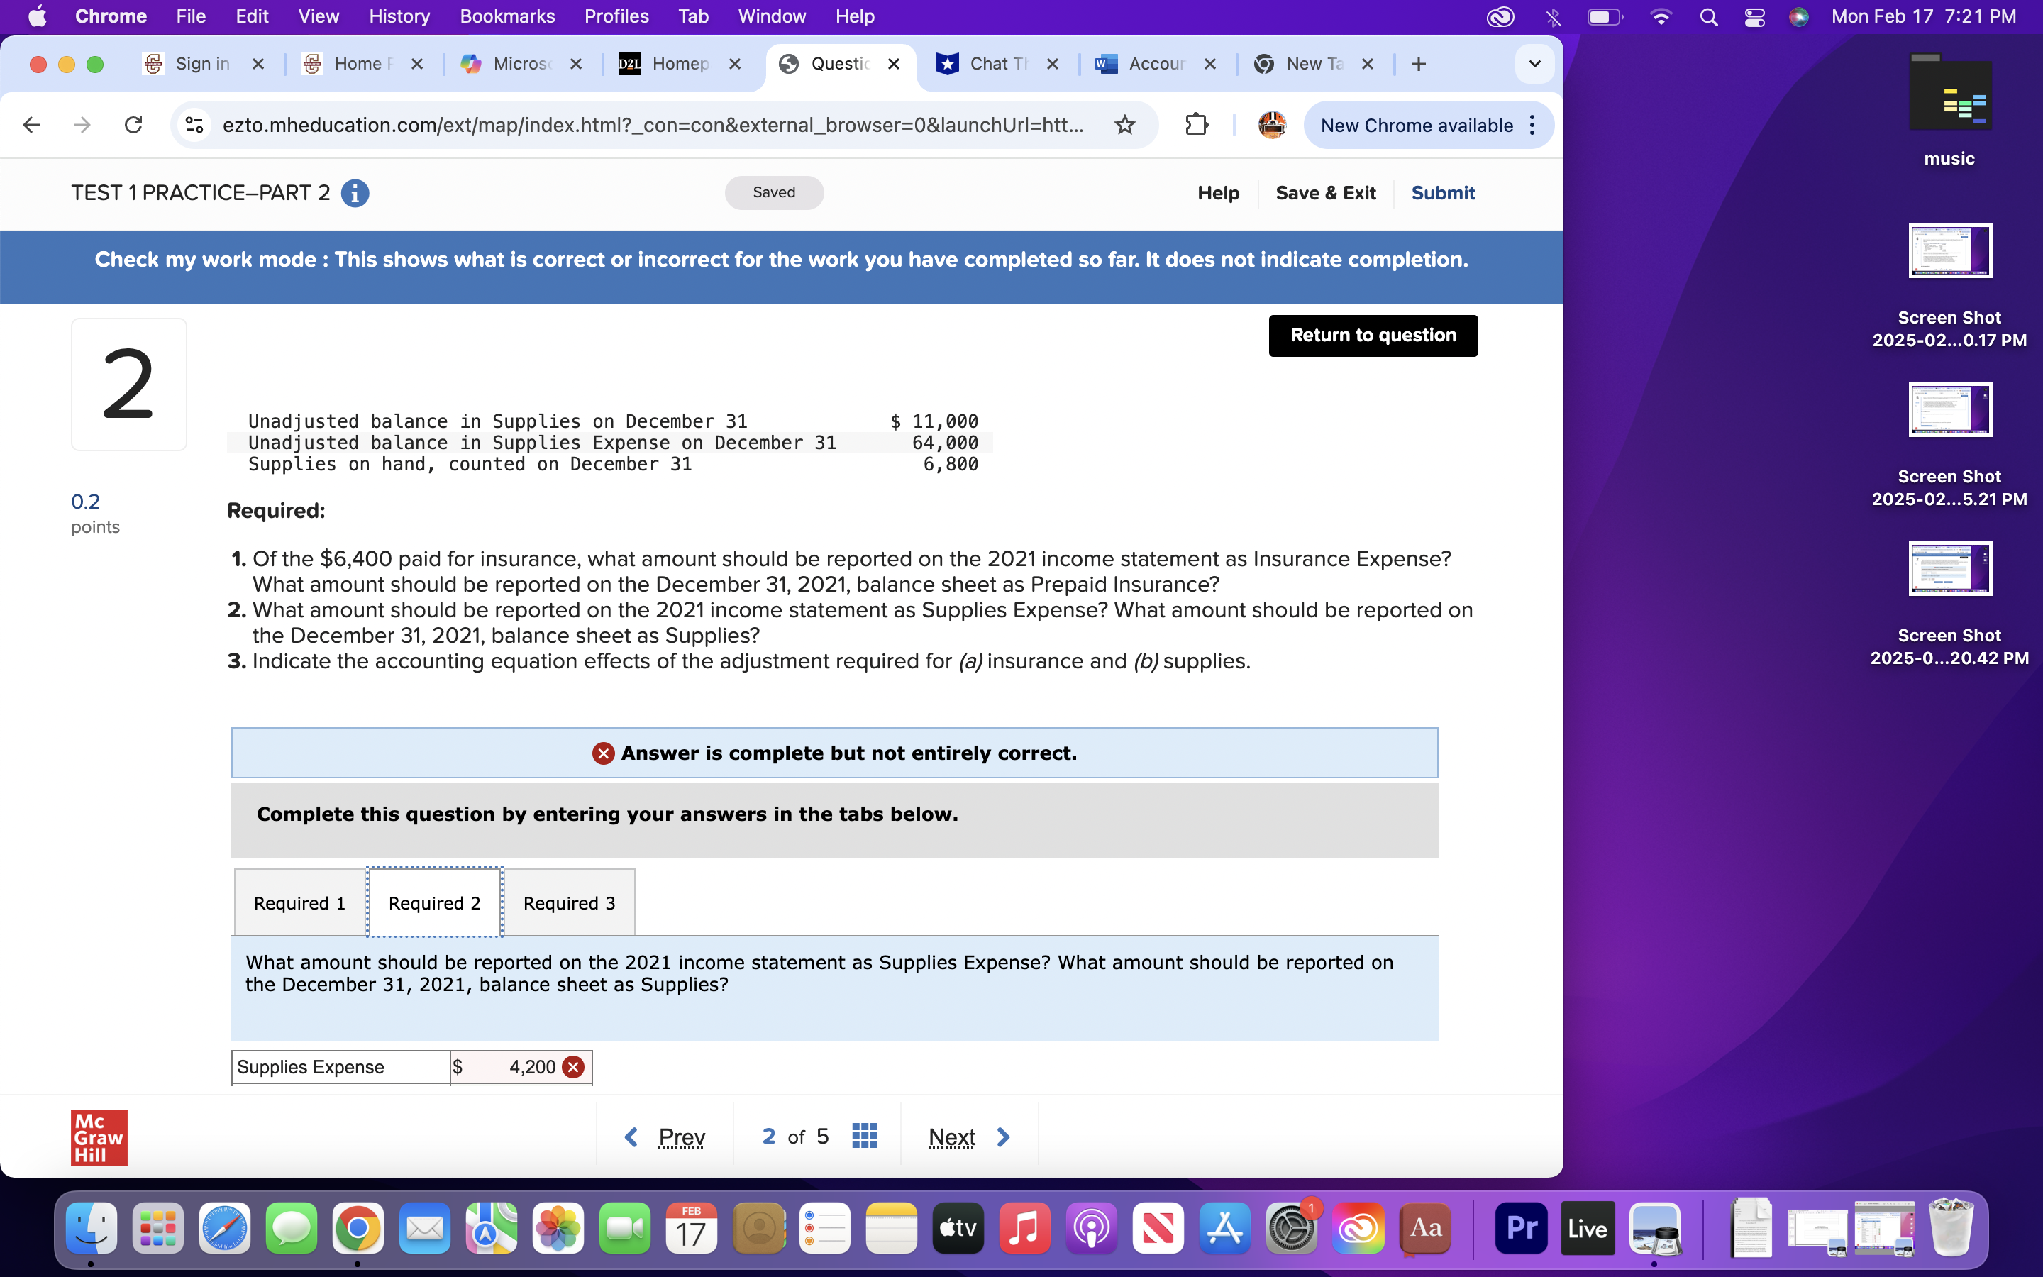
Task: Open New Chrome available options menu
Action: pos(1534,125)
